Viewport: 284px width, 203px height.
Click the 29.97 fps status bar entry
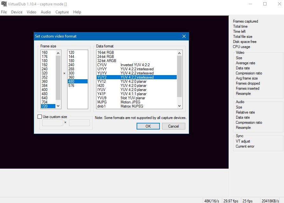231,201
